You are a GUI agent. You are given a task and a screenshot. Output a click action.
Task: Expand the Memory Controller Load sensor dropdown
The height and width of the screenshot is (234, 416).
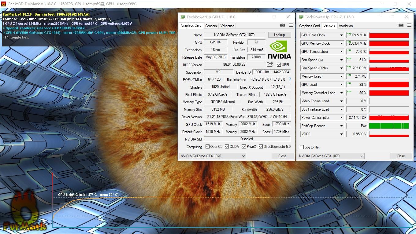click(x=341, y=93)
